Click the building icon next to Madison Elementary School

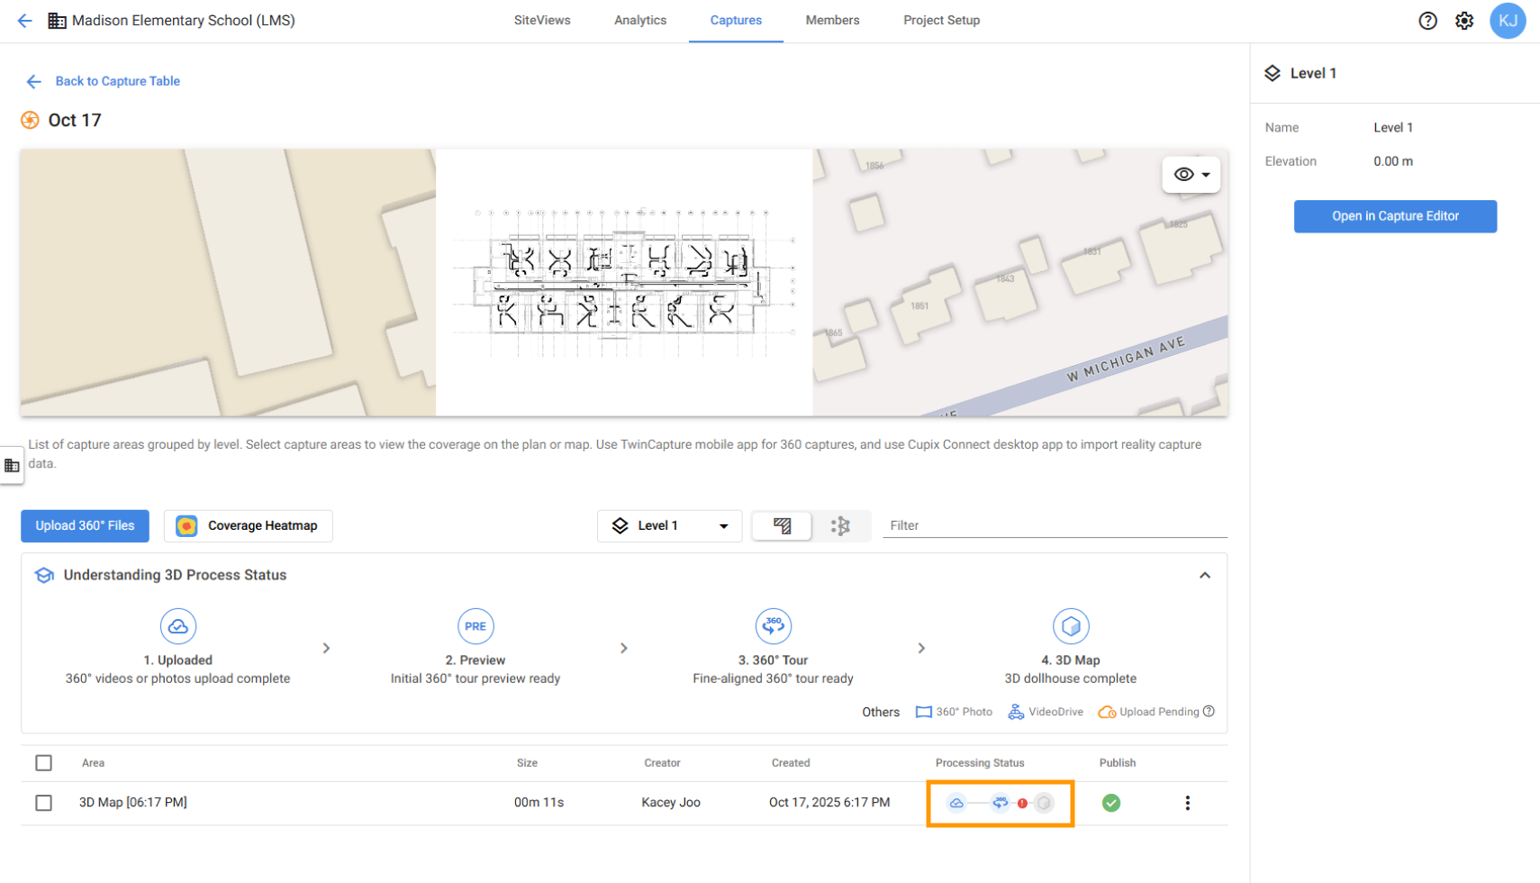(x=57, y=20)
